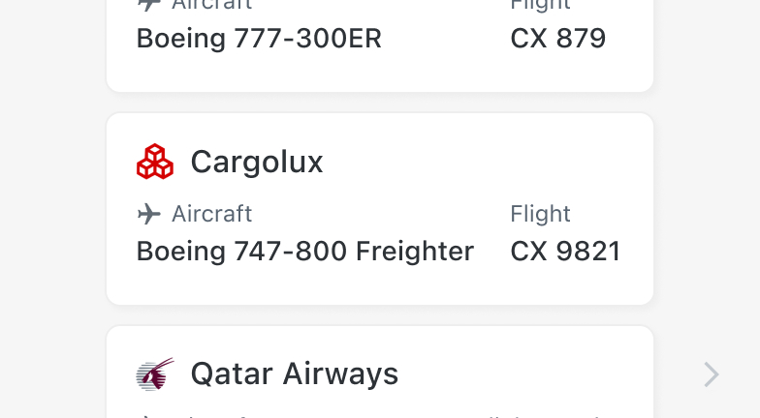Open the Qatar Airways entry title
Viewport: 760px width, 418px height.
coord(295,373)
